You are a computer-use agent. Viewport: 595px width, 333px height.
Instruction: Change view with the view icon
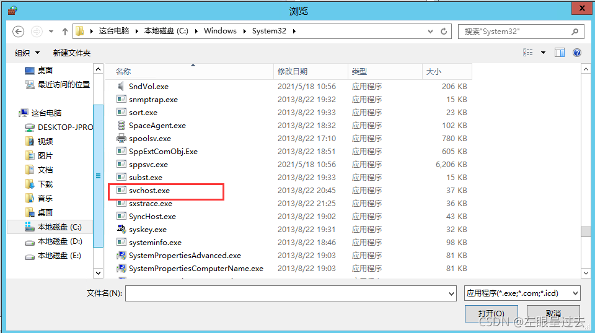pos(528,53)
